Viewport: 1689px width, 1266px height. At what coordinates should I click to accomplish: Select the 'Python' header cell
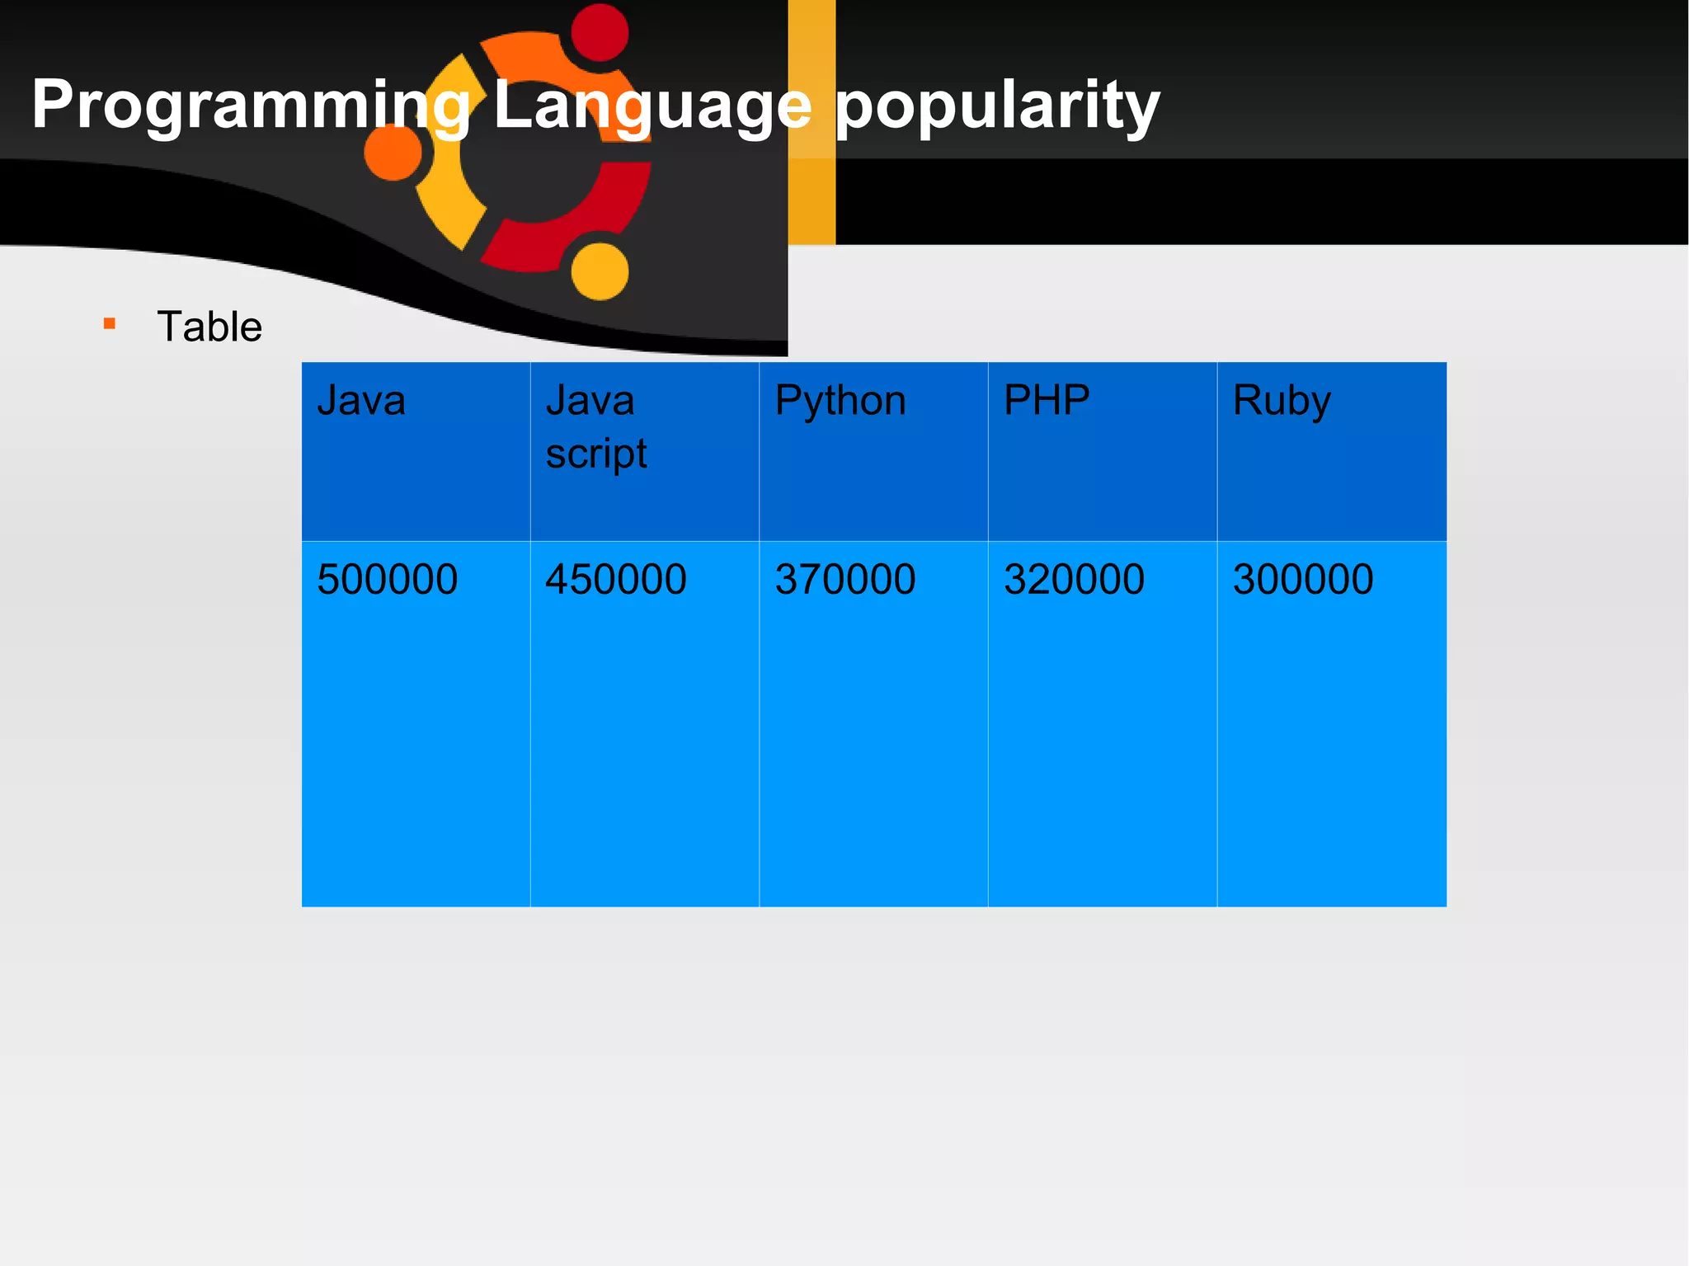[873, 452]
